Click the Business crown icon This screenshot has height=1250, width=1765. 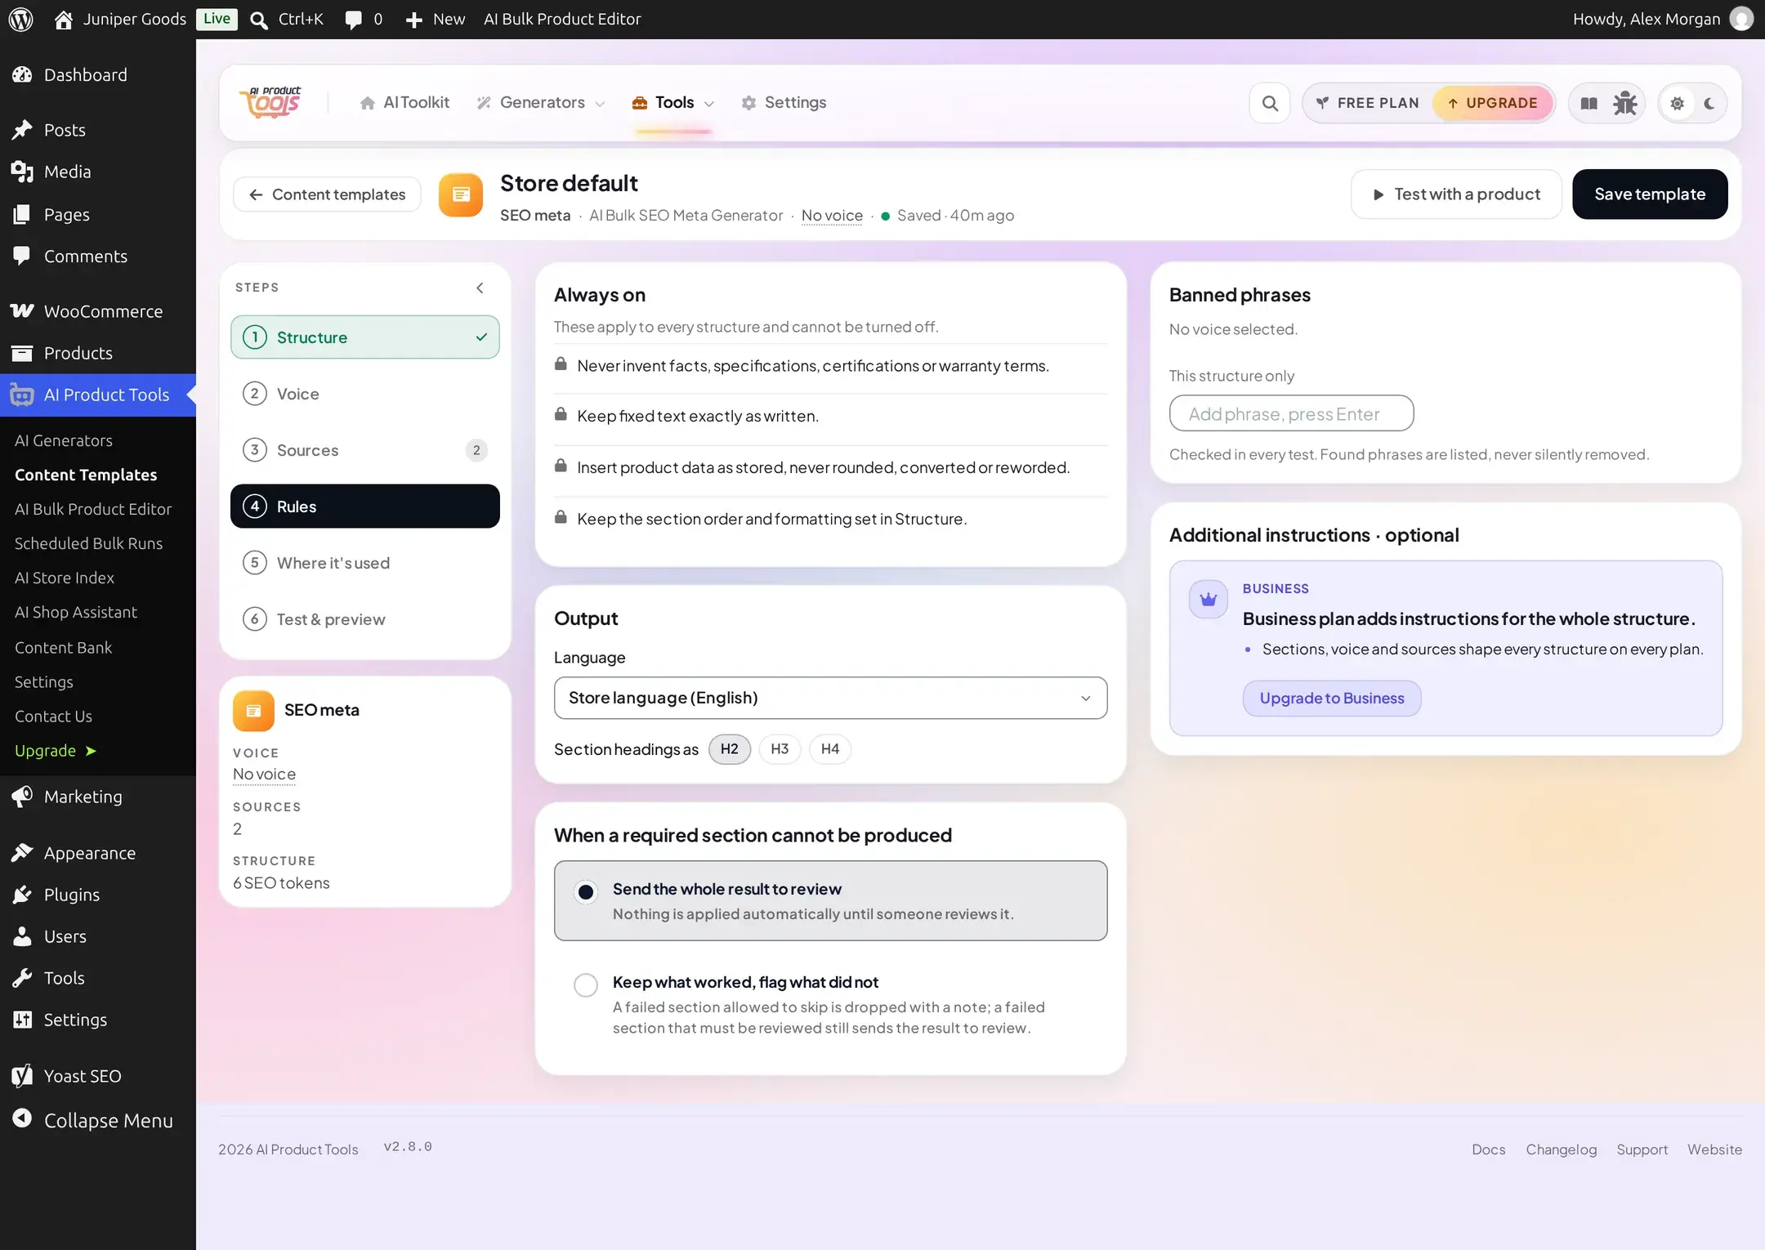(1209, 600)
